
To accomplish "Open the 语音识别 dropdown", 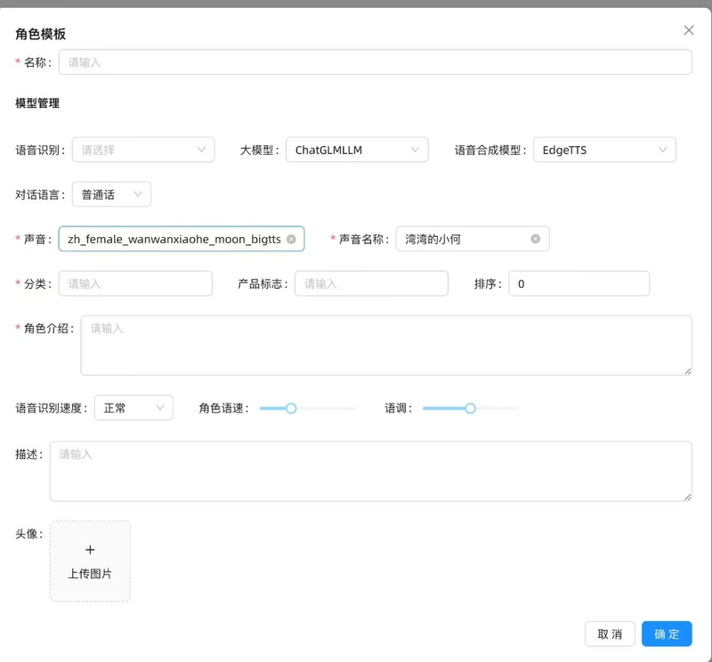I will 143,150.
